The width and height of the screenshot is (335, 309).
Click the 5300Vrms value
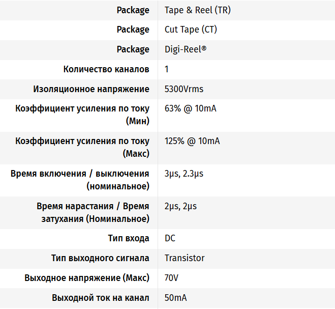tap(184, 89)
